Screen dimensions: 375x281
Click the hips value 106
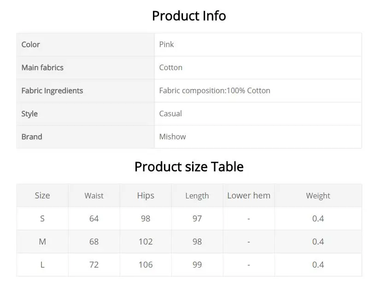click(x=146, y=264)
